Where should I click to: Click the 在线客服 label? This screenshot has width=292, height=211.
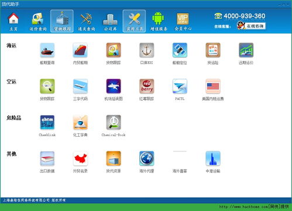tap(222, 26)
